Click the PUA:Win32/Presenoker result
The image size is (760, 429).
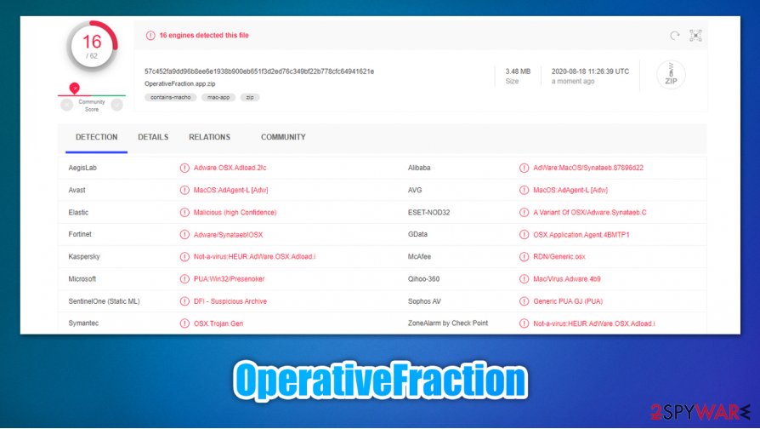coord(230,279)
